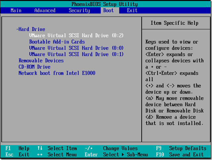
Task: Select Bootable Add-in Cards entry
Action: [x=57, y=42]
